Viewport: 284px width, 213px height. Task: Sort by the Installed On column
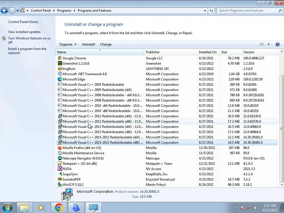[x=209, y=52]
